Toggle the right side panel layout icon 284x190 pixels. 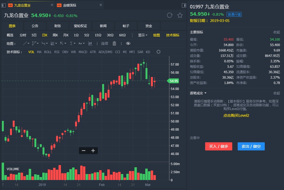click(184, 5)
